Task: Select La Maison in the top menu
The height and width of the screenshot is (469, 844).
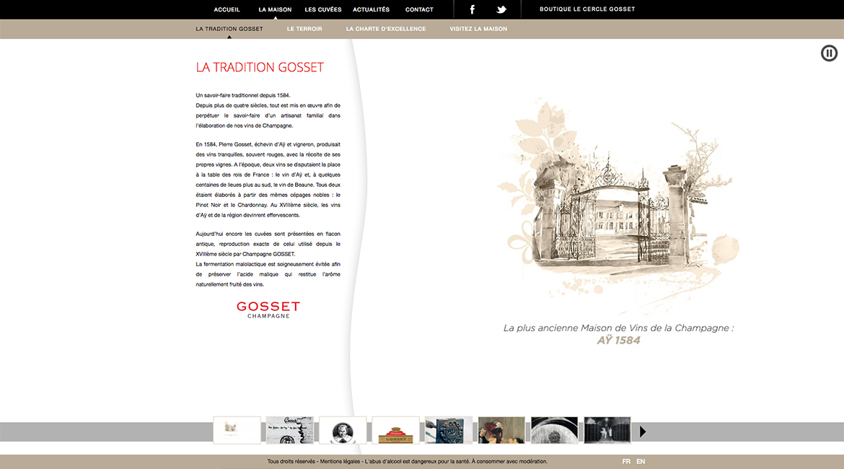Action: click(275, 9)
